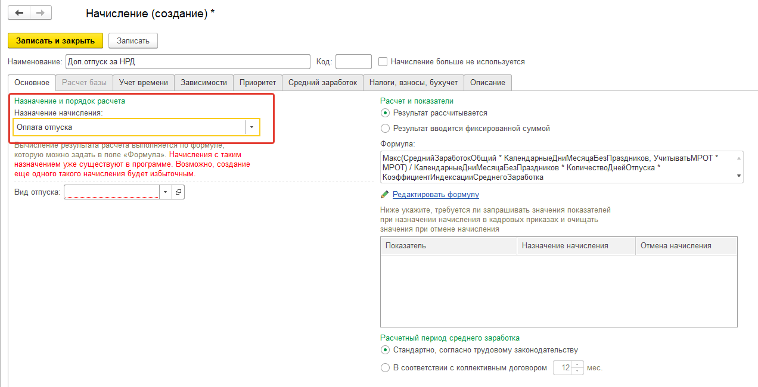Focus the Код input field
The width and height of the screenshot is (758, 387).
(x=353, y=62)
